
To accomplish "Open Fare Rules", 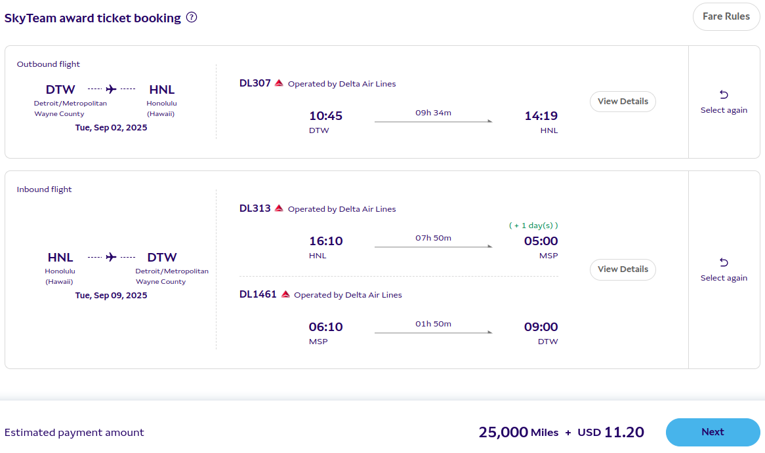I will [726, 16].
